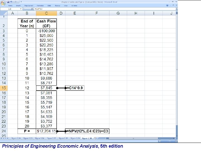Expand the Name Box dropdown arrow
201x151 pixels.
[x=21, y=9]
